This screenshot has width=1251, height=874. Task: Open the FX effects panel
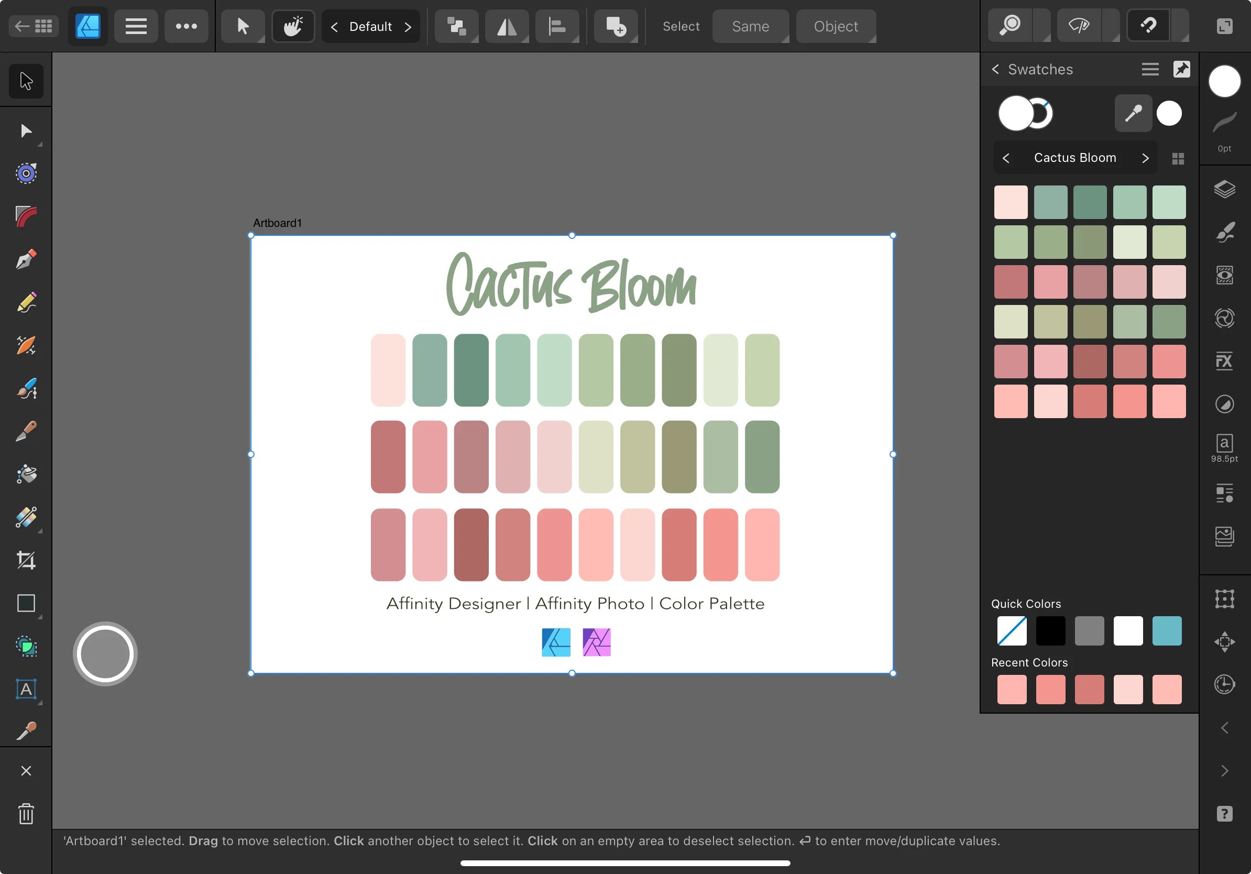(x=1225, y=360)
